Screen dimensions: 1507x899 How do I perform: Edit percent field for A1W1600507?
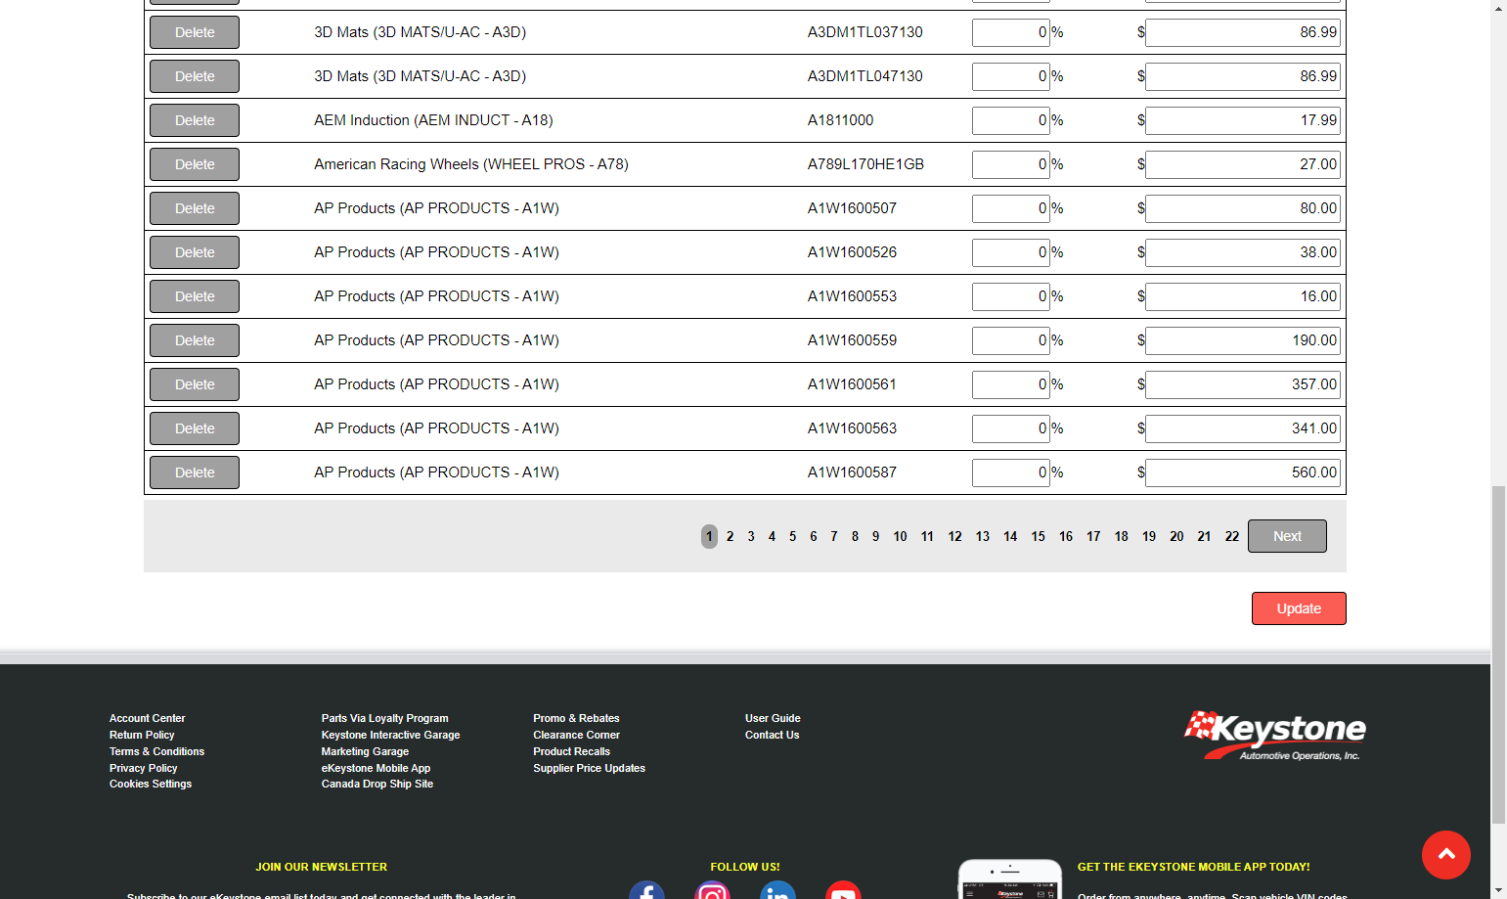1011,208
